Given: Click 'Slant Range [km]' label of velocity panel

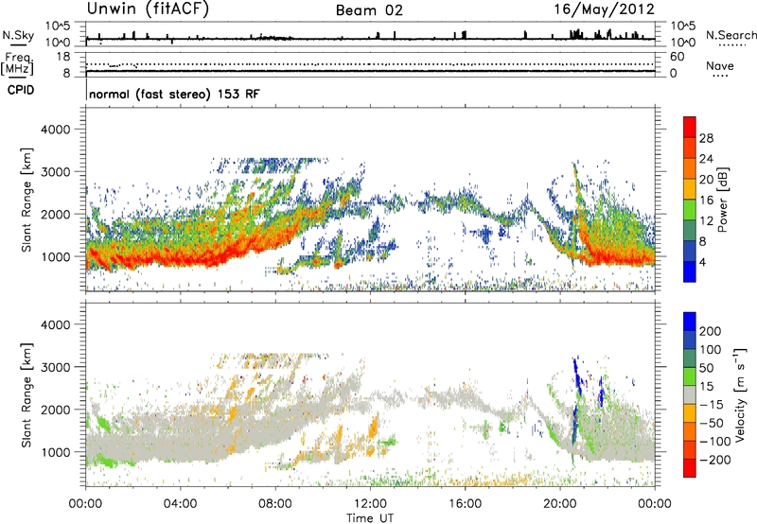Looking at the screenshot, I should 26,394.
